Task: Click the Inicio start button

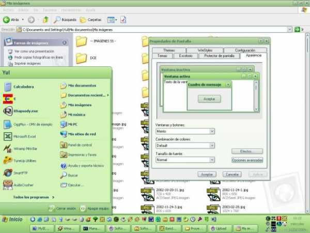Action: (12, 220)
